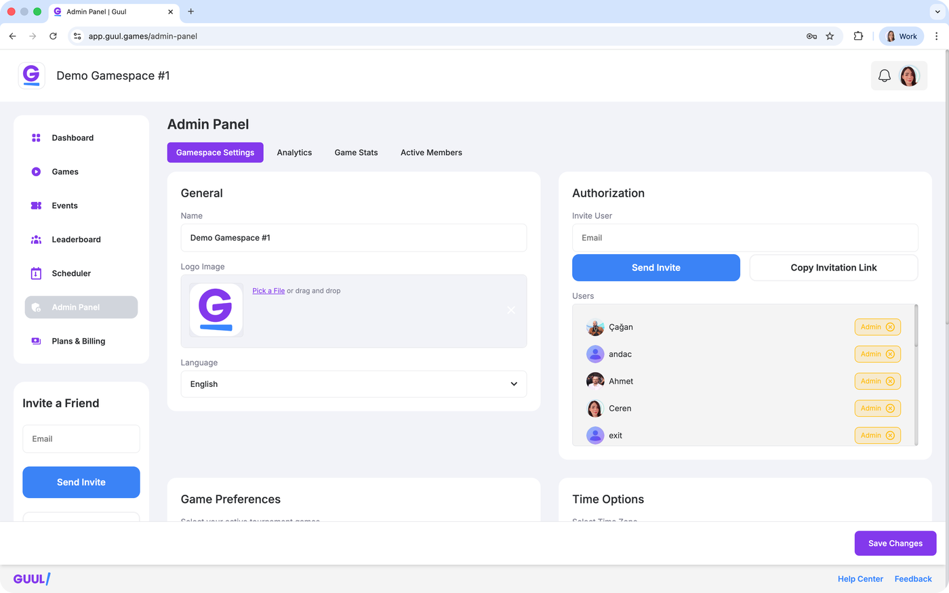Click the Invite User email field
This screenshot has height=593, width=949.
tap(744, 238)
